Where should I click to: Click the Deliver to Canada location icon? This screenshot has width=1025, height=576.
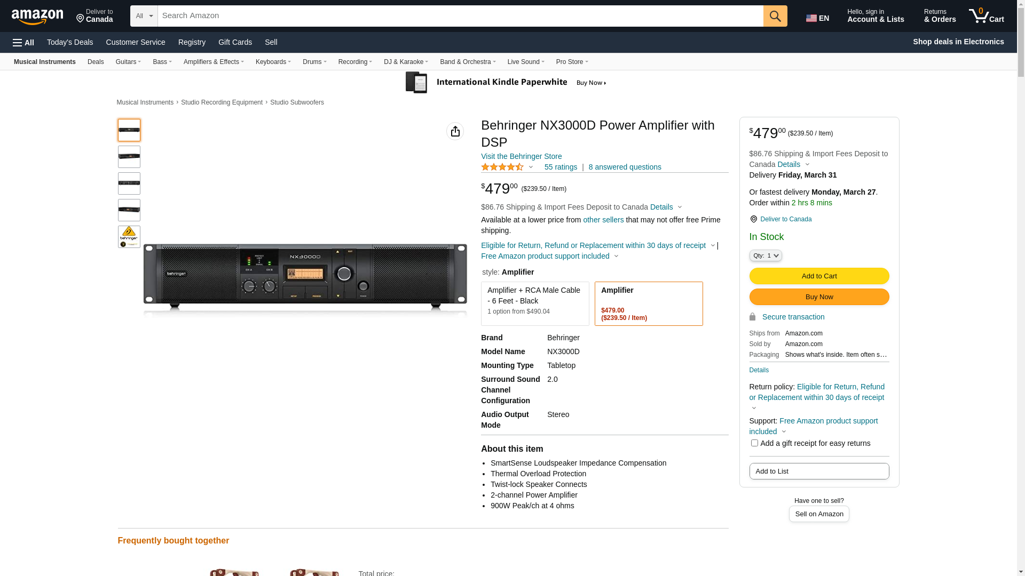coord(80,19)
